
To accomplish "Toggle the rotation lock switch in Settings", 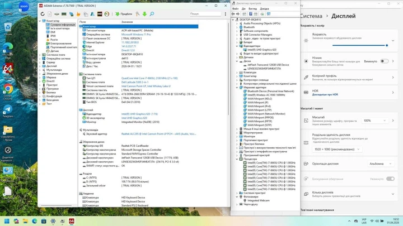I will pos(390,179).
